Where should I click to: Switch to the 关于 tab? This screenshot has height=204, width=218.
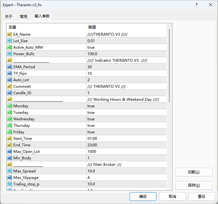point(9,17)
